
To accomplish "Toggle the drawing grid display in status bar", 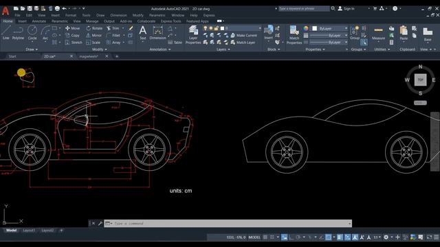I will tap(265, 237).
